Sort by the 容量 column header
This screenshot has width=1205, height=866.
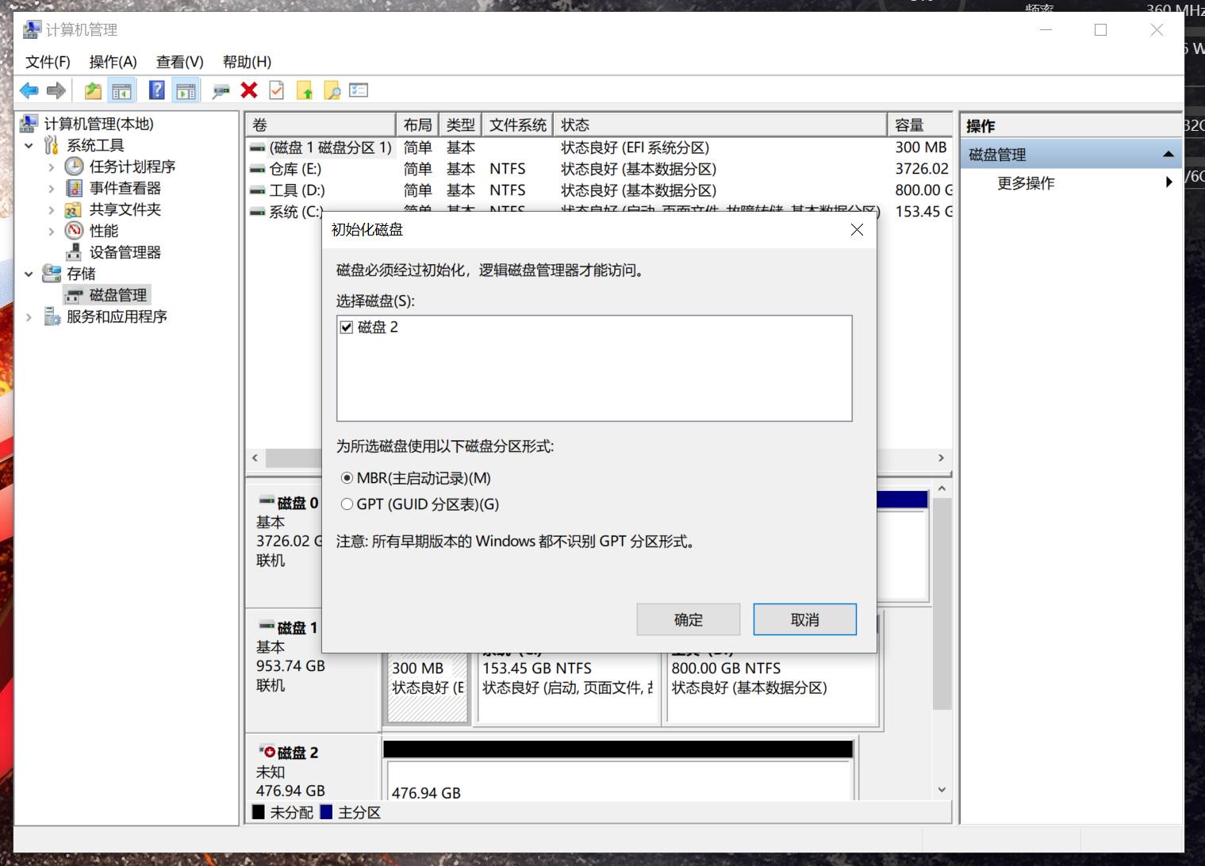920,125
